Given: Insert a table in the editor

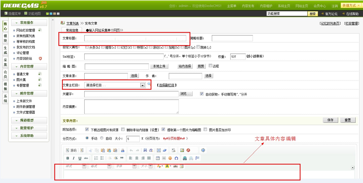Looking at the screenshot, I should 158,158.
